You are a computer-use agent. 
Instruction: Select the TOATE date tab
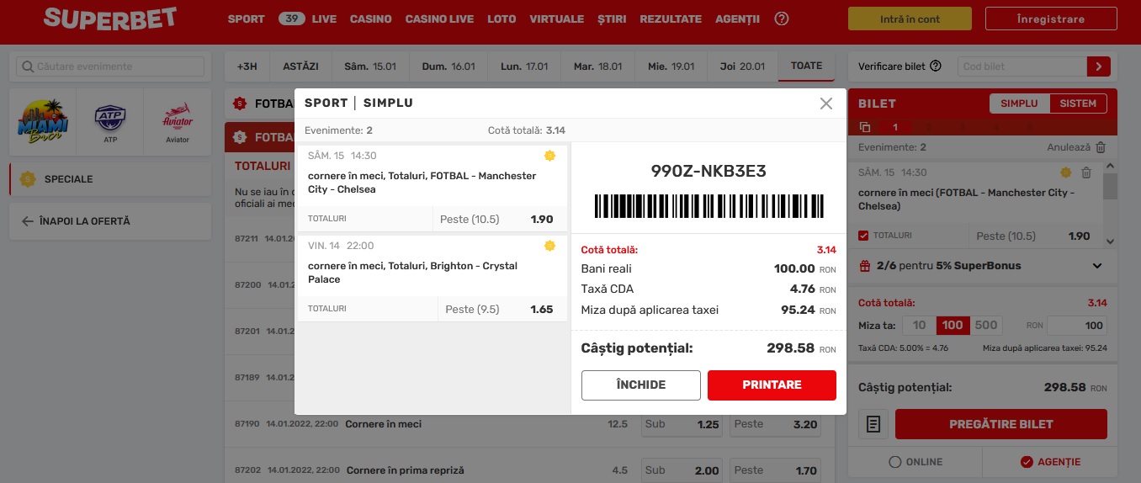(x=806, y=66)
